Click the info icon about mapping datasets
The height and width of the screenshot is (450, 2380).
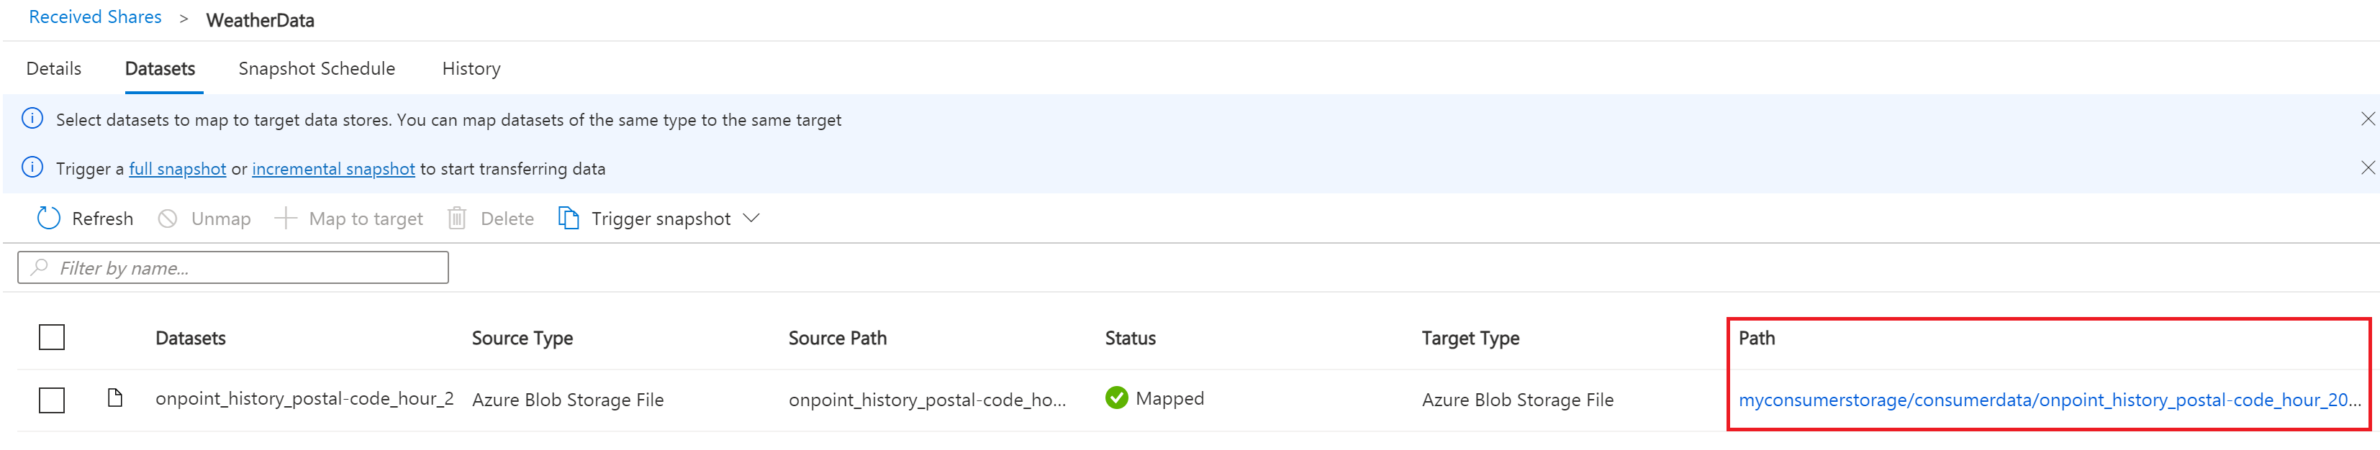click(x=33, y=119)
